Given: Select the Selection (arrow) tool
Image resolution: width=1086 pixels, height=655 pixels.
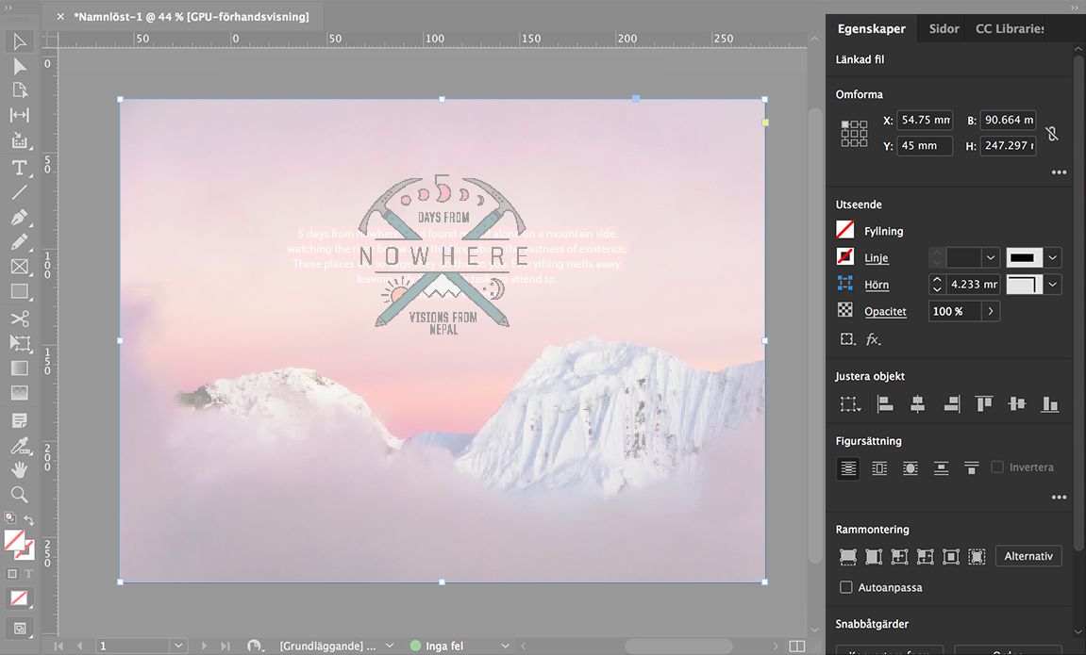Looking at the screenshot, I should 20,41.
